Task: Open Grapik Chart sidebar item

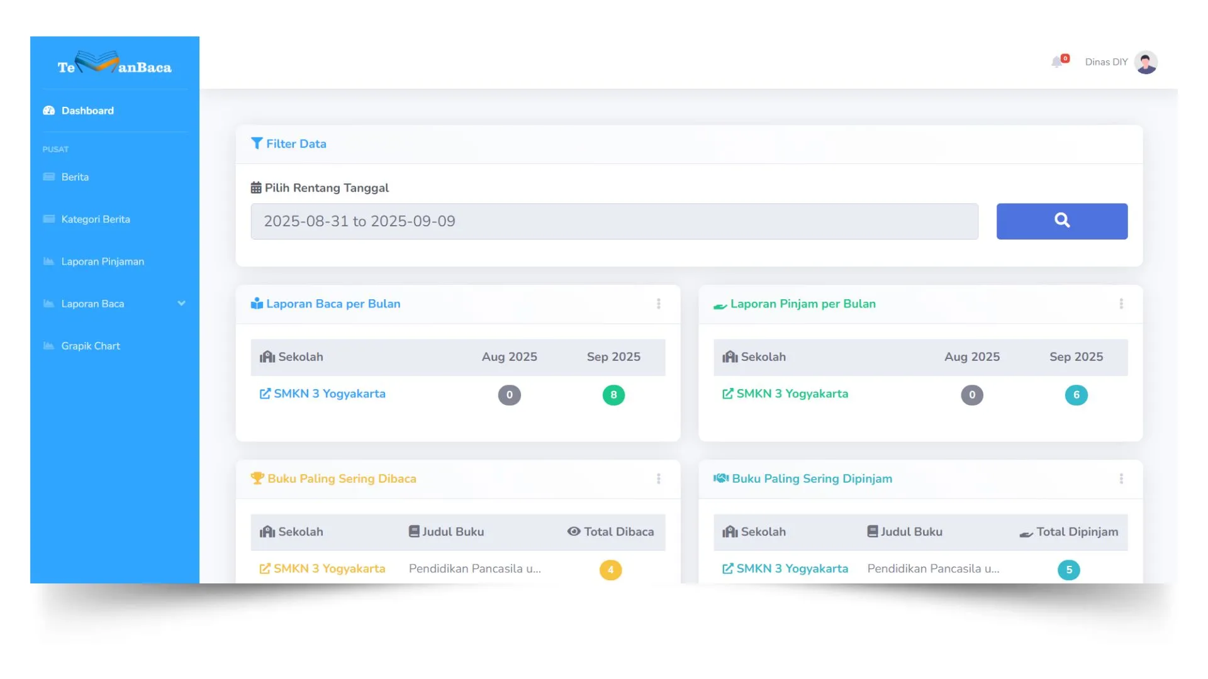Action: (x=91, y=346)
